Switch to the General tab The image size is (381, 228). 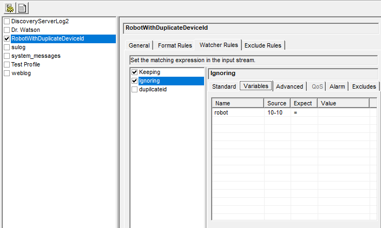139,45
